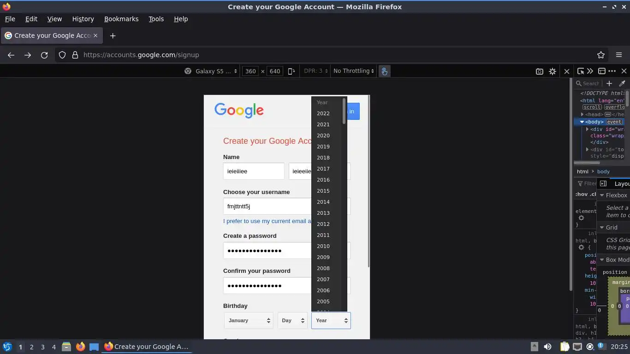Image resolution: width=630 pixels, height=354 pixels.
Task: Open the Tools menu
Action: [156, 19]
